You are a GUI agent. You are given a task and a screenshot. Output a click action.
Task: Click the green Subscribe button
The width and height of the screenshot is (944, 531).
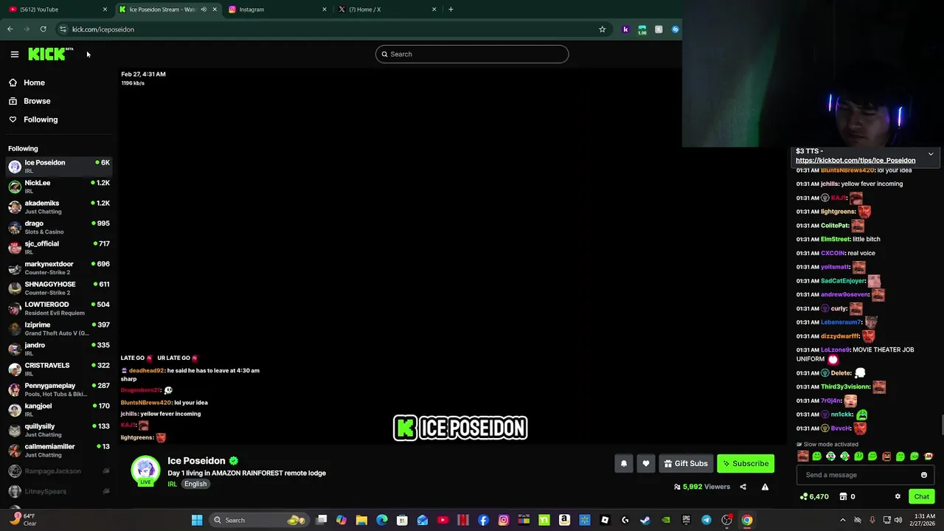(x=746, y=463)
